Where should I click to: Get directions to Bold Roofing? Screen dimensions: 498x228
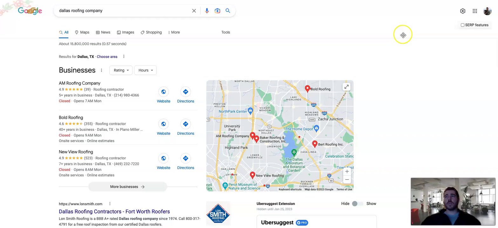pyautogui.click(x=186, y=124)
